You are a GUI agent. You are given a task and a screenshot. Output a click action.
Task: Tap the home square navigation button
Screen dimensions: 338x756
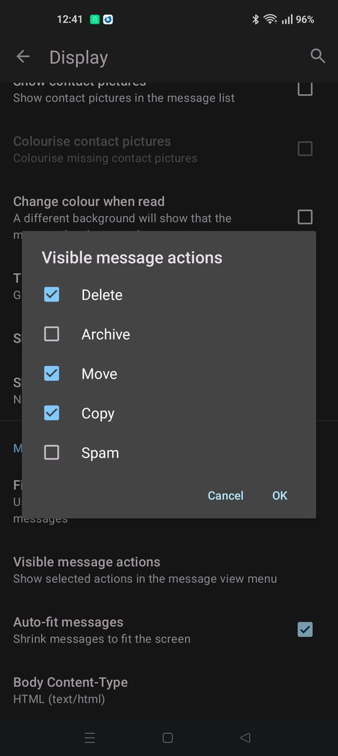(x=168, y=738)
